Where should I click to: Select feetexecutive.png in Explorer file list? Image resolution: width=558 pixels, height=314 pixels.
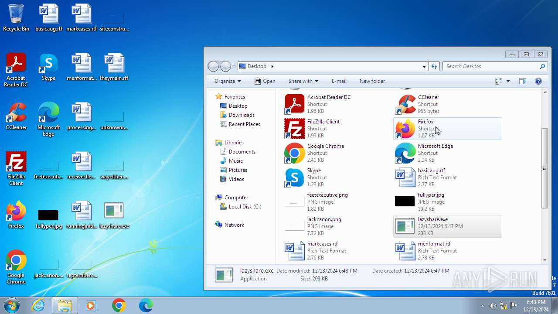[338, 202]
